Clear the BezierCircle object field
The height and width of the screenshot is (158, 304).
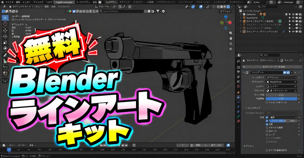(x=295, y=82)
